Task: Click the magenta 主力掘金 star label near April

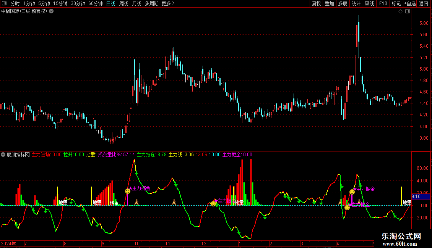Action: [x=364, y=189]
